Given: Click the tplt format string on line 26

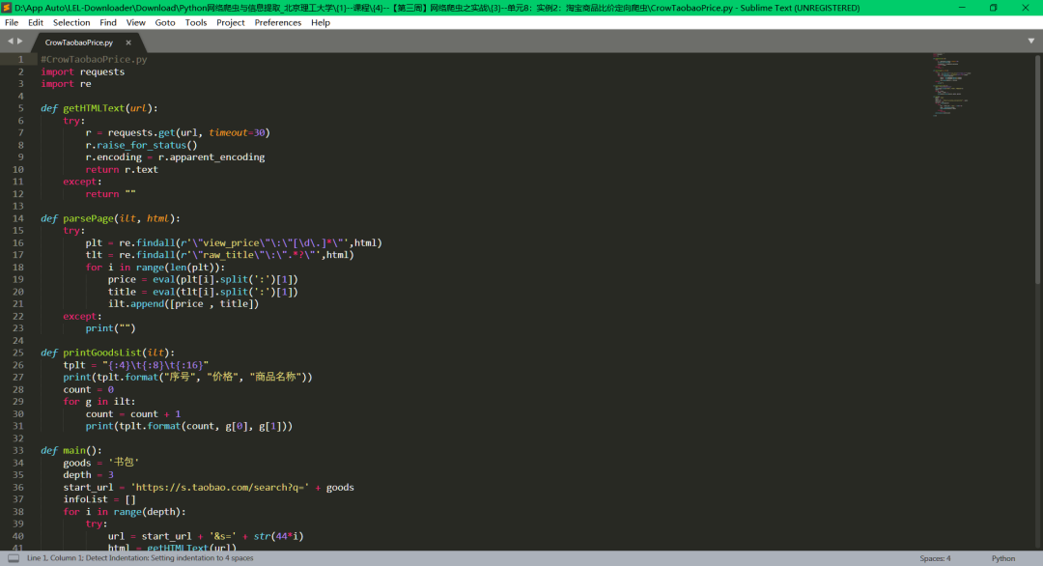Looking at the screenshot, I should tap(155, 365).
